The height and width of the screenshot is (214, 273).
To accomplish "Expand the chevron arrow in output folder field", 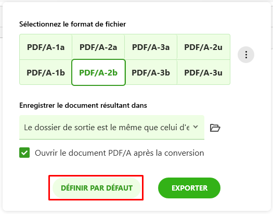I will (196, 127).
